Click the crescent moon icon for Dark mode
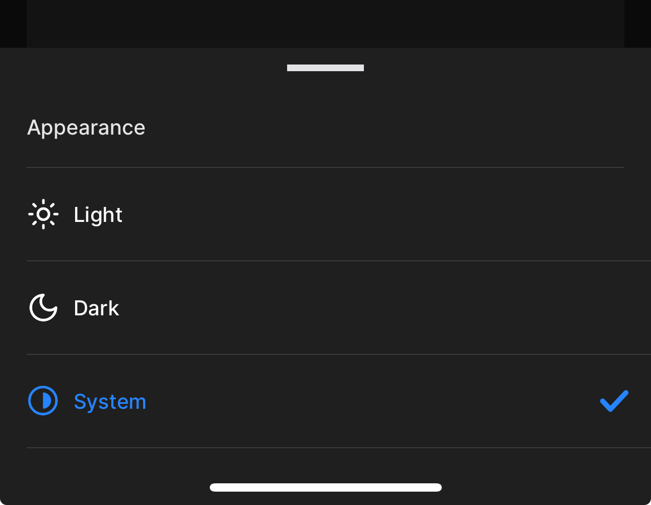 click(x=43, y=308)
